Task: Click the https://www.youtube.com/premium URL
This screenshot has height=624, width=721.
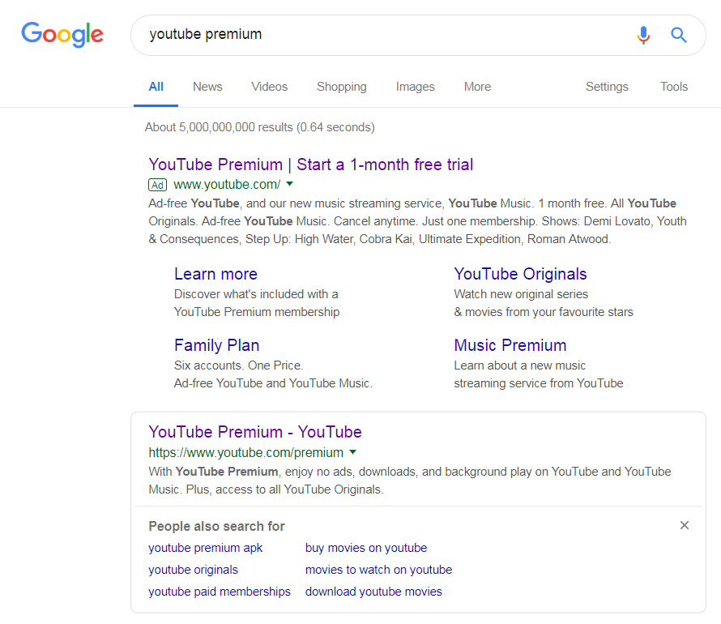Action: [x=246, y=452]
